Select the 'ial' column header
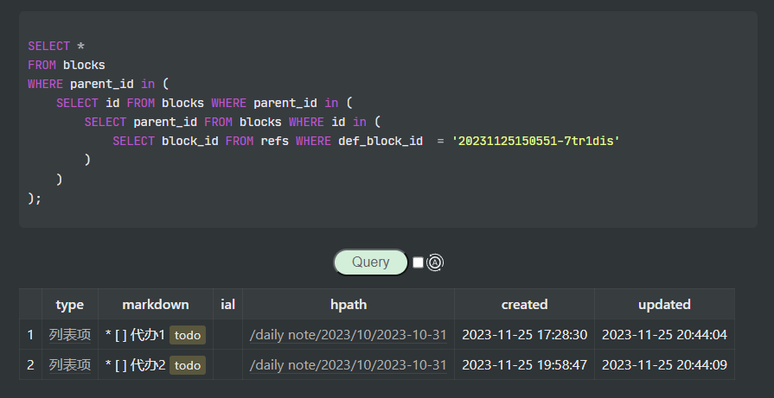Screen dimensions: 774x398 (x=228, y=304)
